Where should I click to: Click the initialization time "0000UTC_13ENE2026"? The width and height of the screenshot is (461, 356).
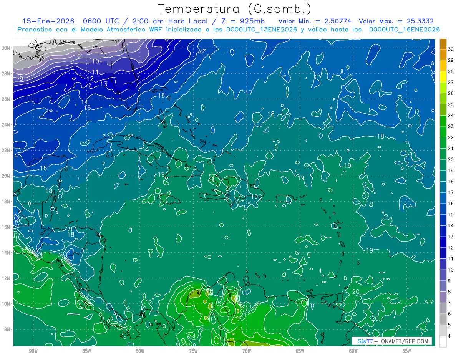point(261,29)
